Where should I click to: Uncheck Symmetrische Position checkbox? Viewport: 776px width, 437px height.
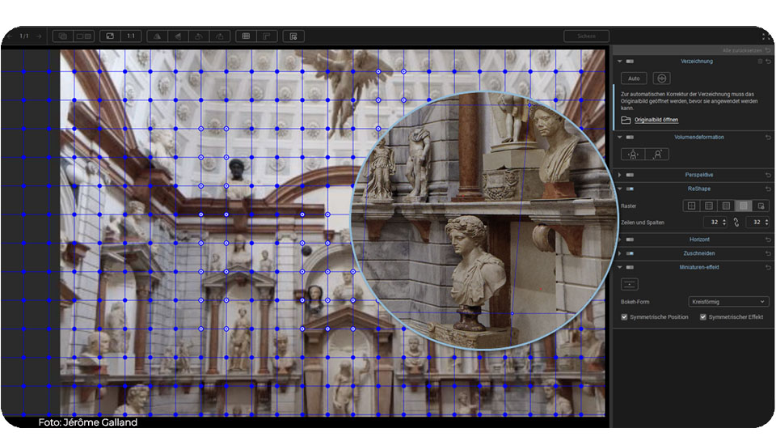coord(624,317)
